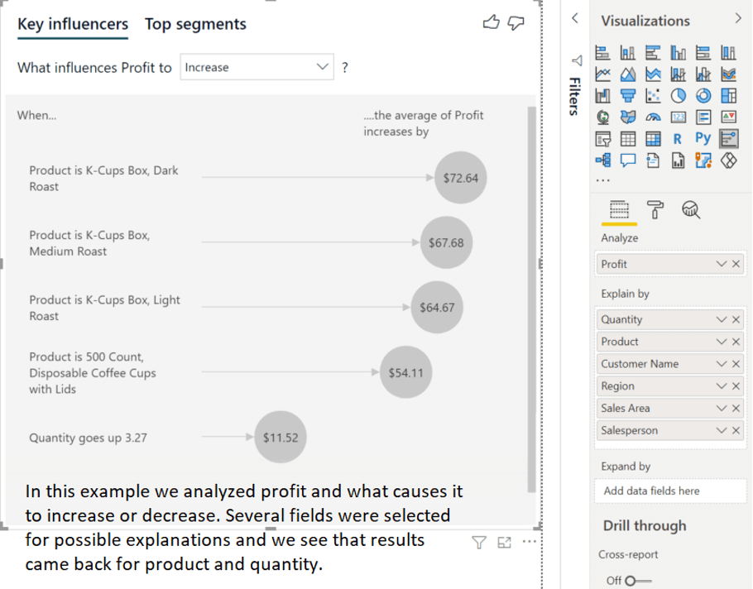Open the Key influencers tab
Image resolution: width=753 pixels, height=589 pixels.
point(73,23)
